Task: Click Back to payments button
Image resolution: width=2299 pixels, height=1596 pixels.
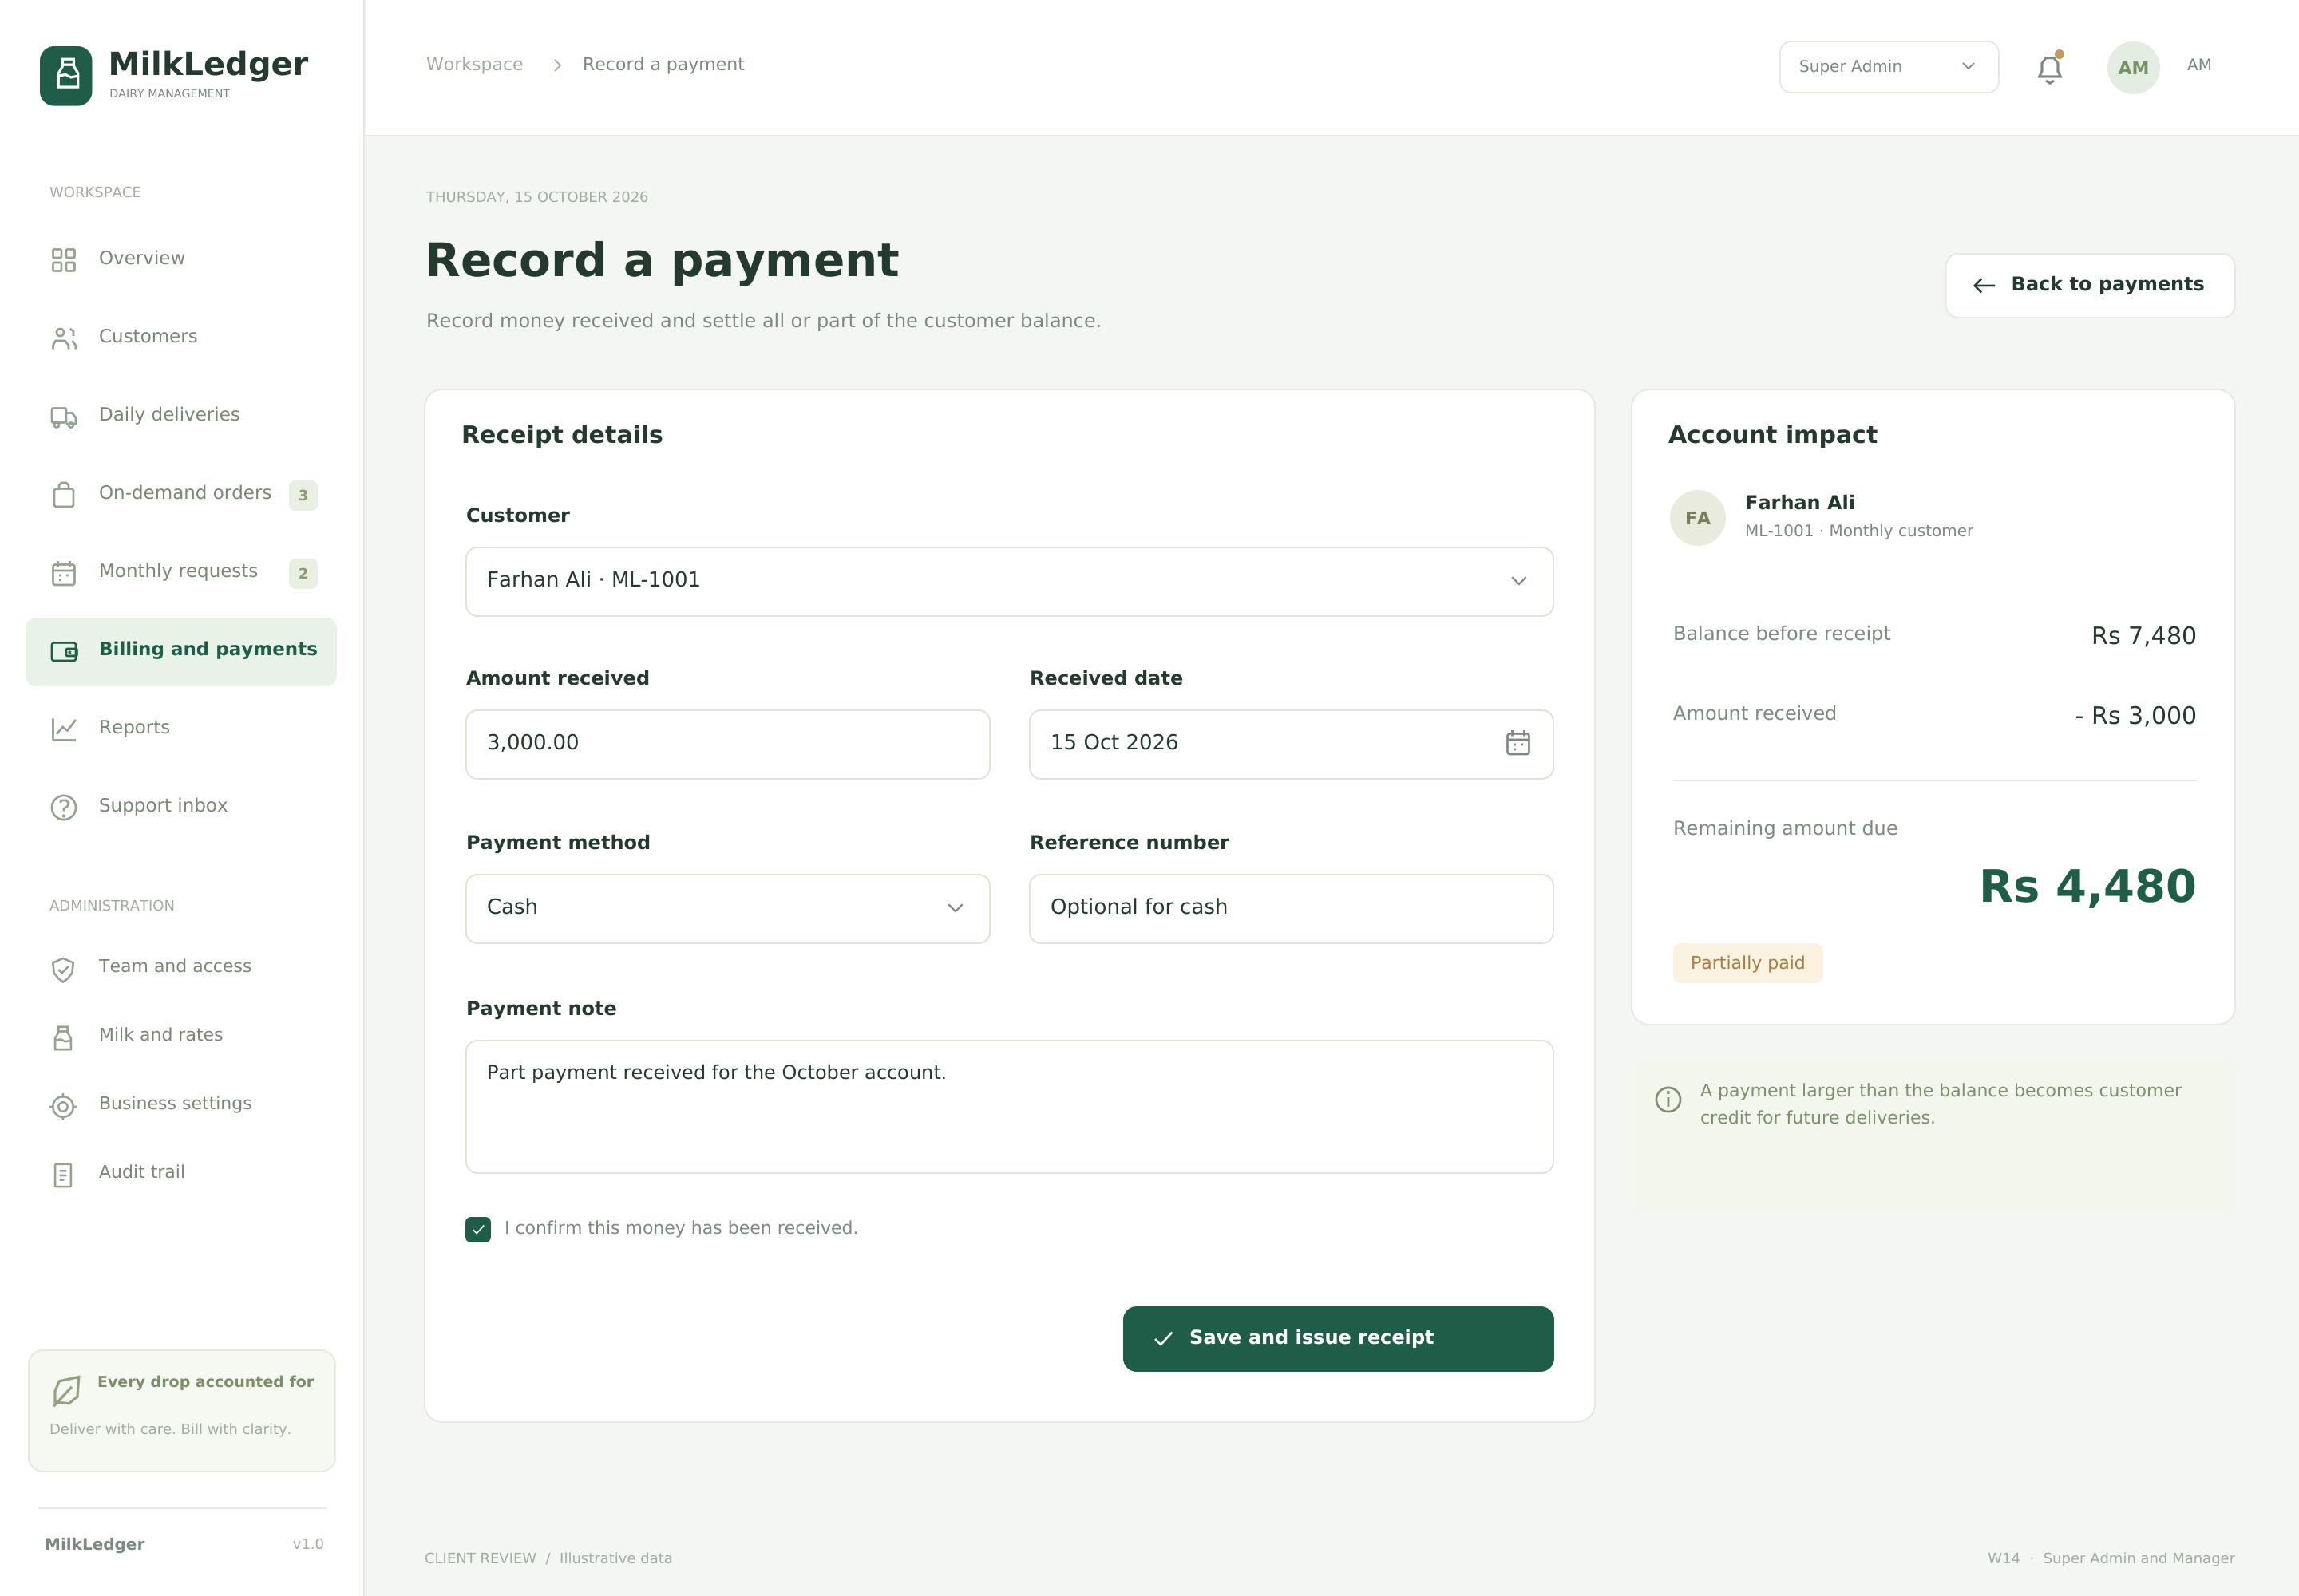Action: (2089, 285)
